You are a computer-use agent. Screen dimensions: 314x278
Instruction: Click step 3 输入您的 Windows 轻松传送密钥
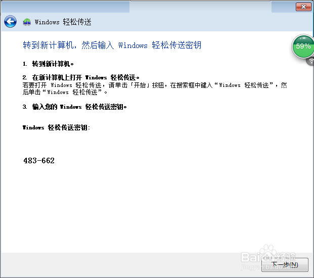74,107
